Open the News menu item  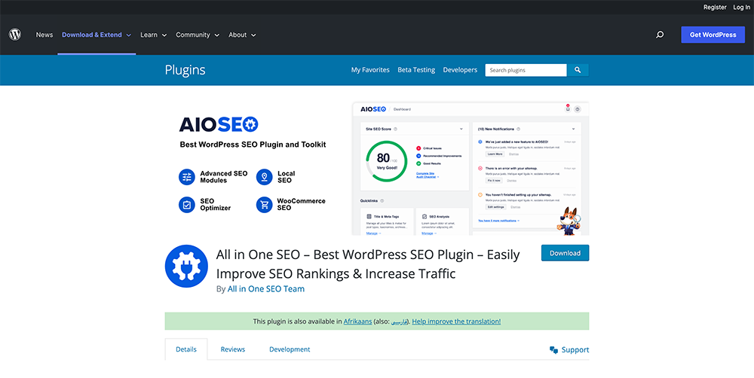(44, 35)
